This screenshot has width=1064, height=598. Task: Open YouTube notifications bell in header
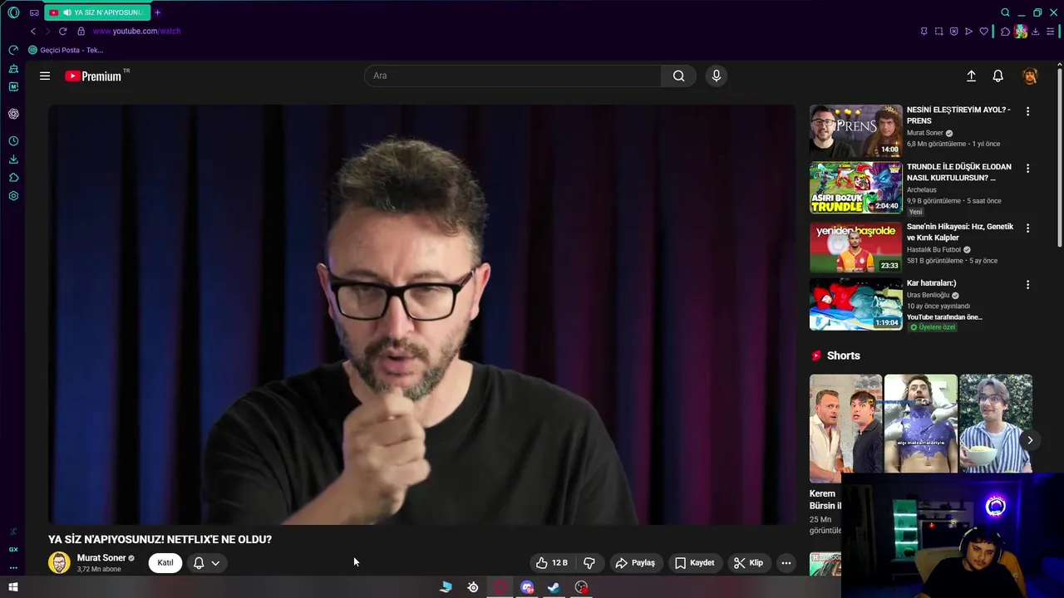[998, 76]
